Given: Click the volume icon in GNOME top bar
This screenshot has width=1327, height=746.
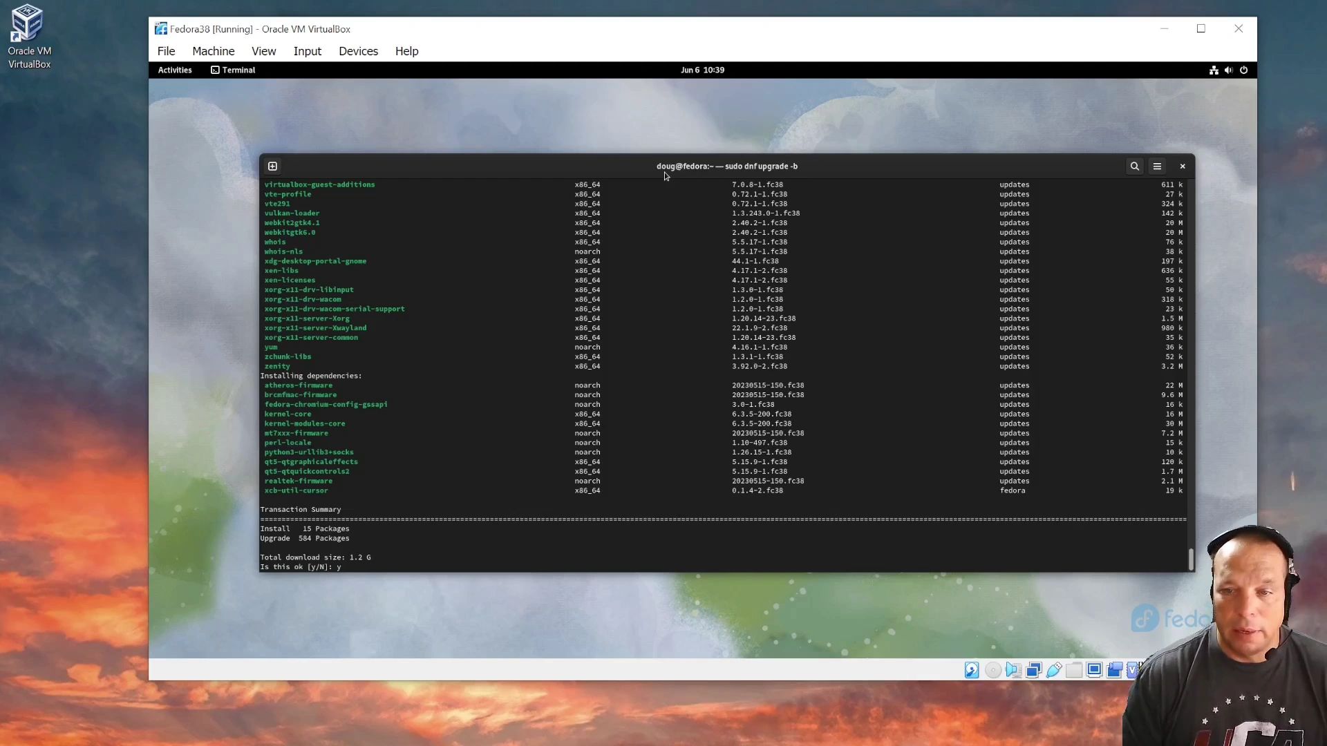Looking at the screenshot, I should [x=1228, y=70].
